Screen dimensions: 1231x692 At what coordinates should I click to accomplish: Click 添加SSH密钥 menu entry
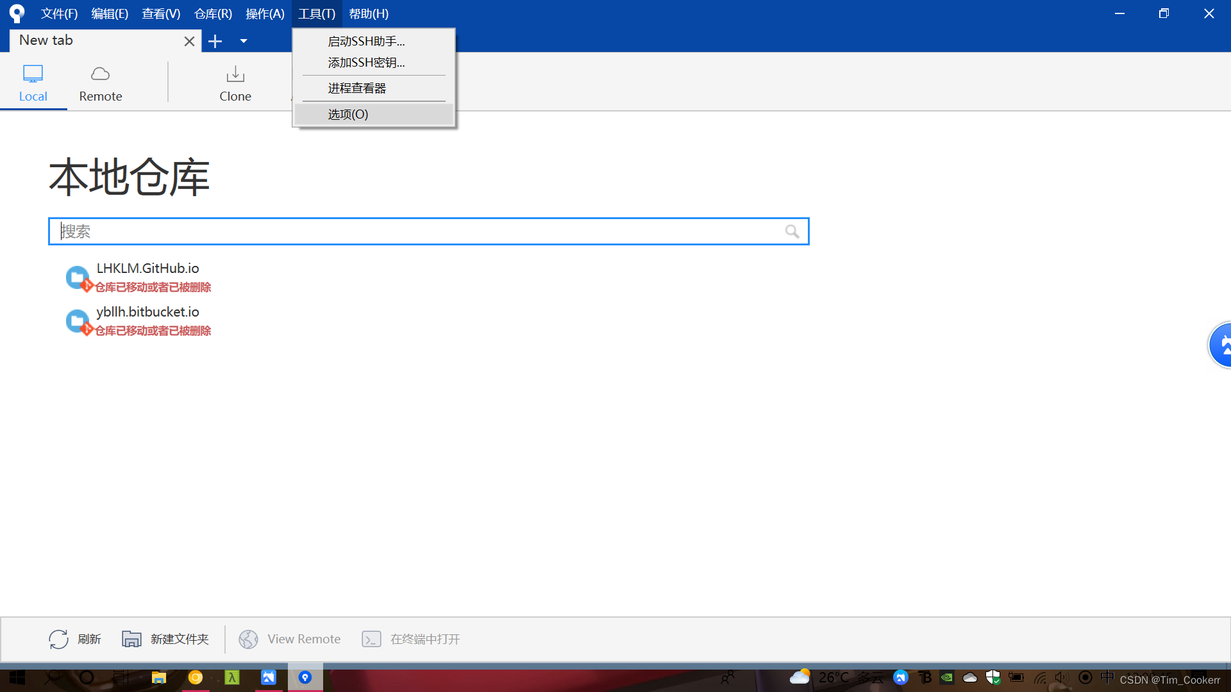[366, 63]
